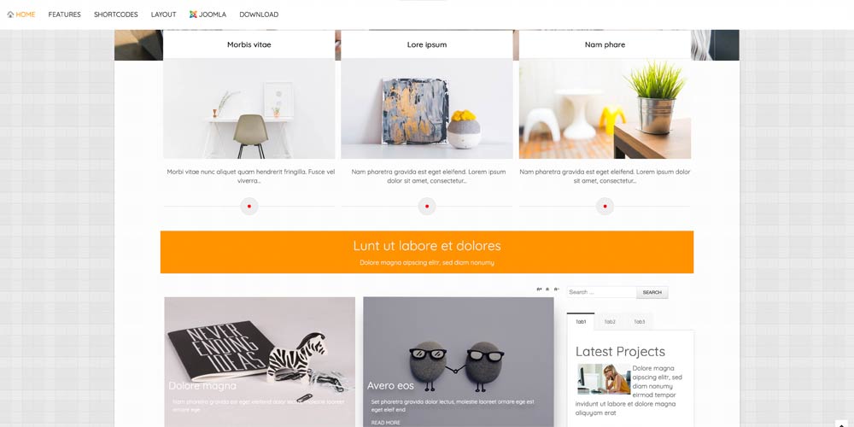Switch to the Tab3 tab

point(640,322)
